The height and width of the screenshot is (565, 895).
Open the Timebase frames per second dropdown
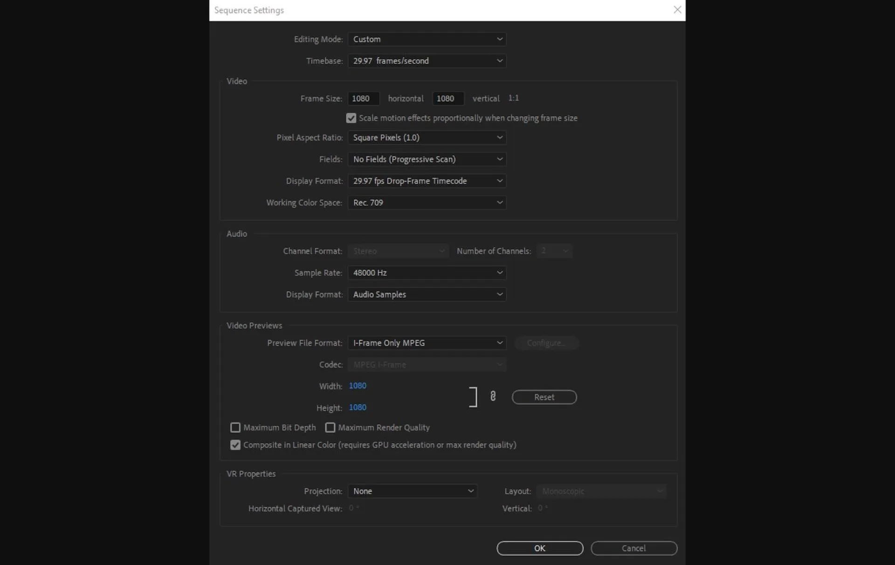coord(427,61)
